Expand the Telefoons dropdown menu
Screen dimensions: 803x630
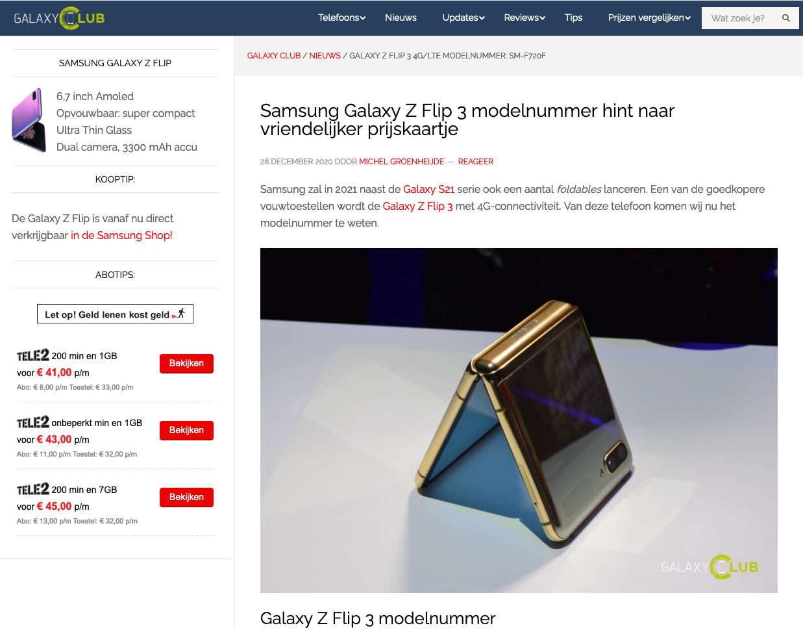(x=341, y=18)
